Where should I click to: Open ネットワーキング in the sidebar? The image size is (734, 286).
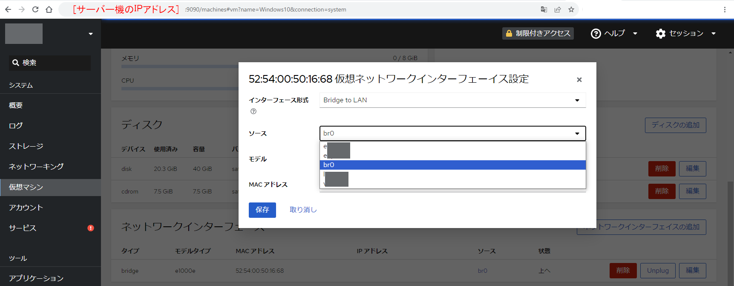click(36, 167)
